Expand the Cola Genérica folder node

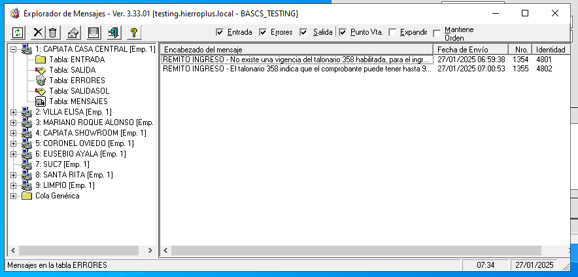pyautogui.click(x=13, y=196)
